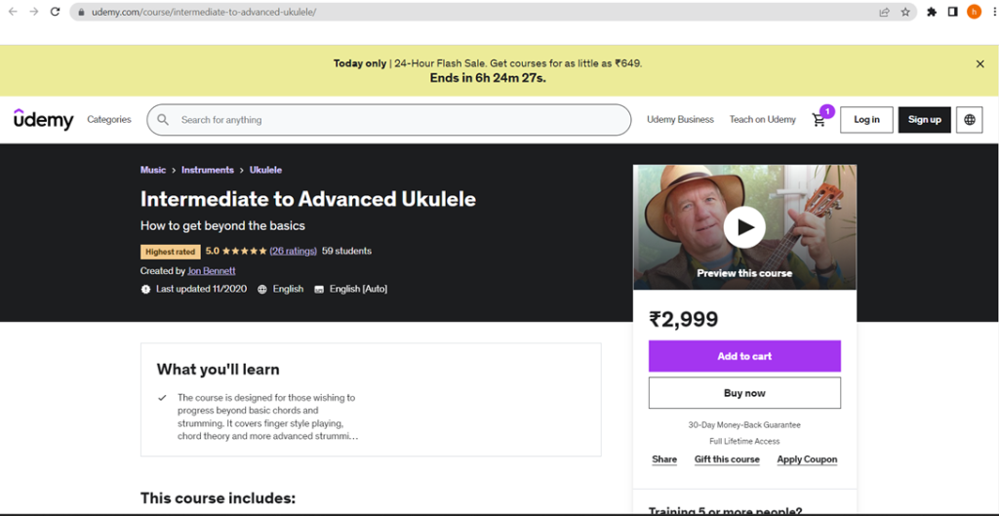Click Add to cart button
999x516 pixels.
click(744, 356)
